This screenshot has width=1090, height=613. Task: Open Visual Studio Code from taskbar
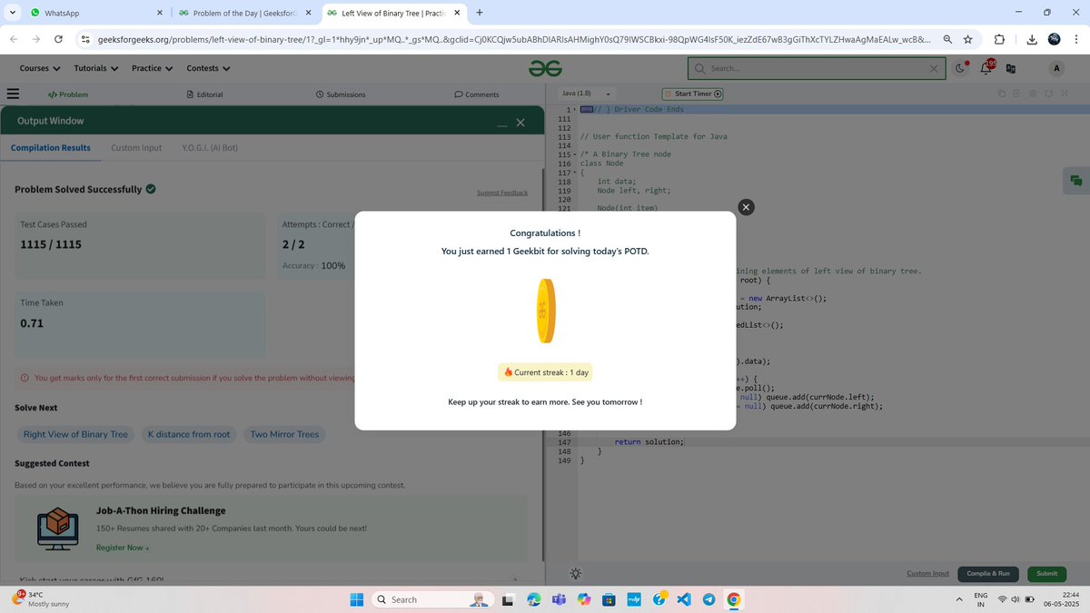point(684,599)
